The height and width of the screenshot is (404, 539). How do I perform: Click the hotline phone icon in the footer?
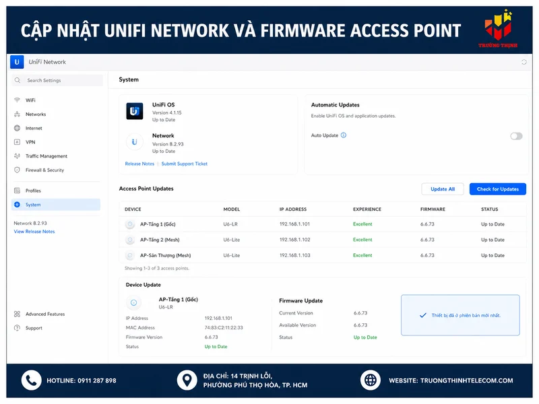click(x=31, y=380)
